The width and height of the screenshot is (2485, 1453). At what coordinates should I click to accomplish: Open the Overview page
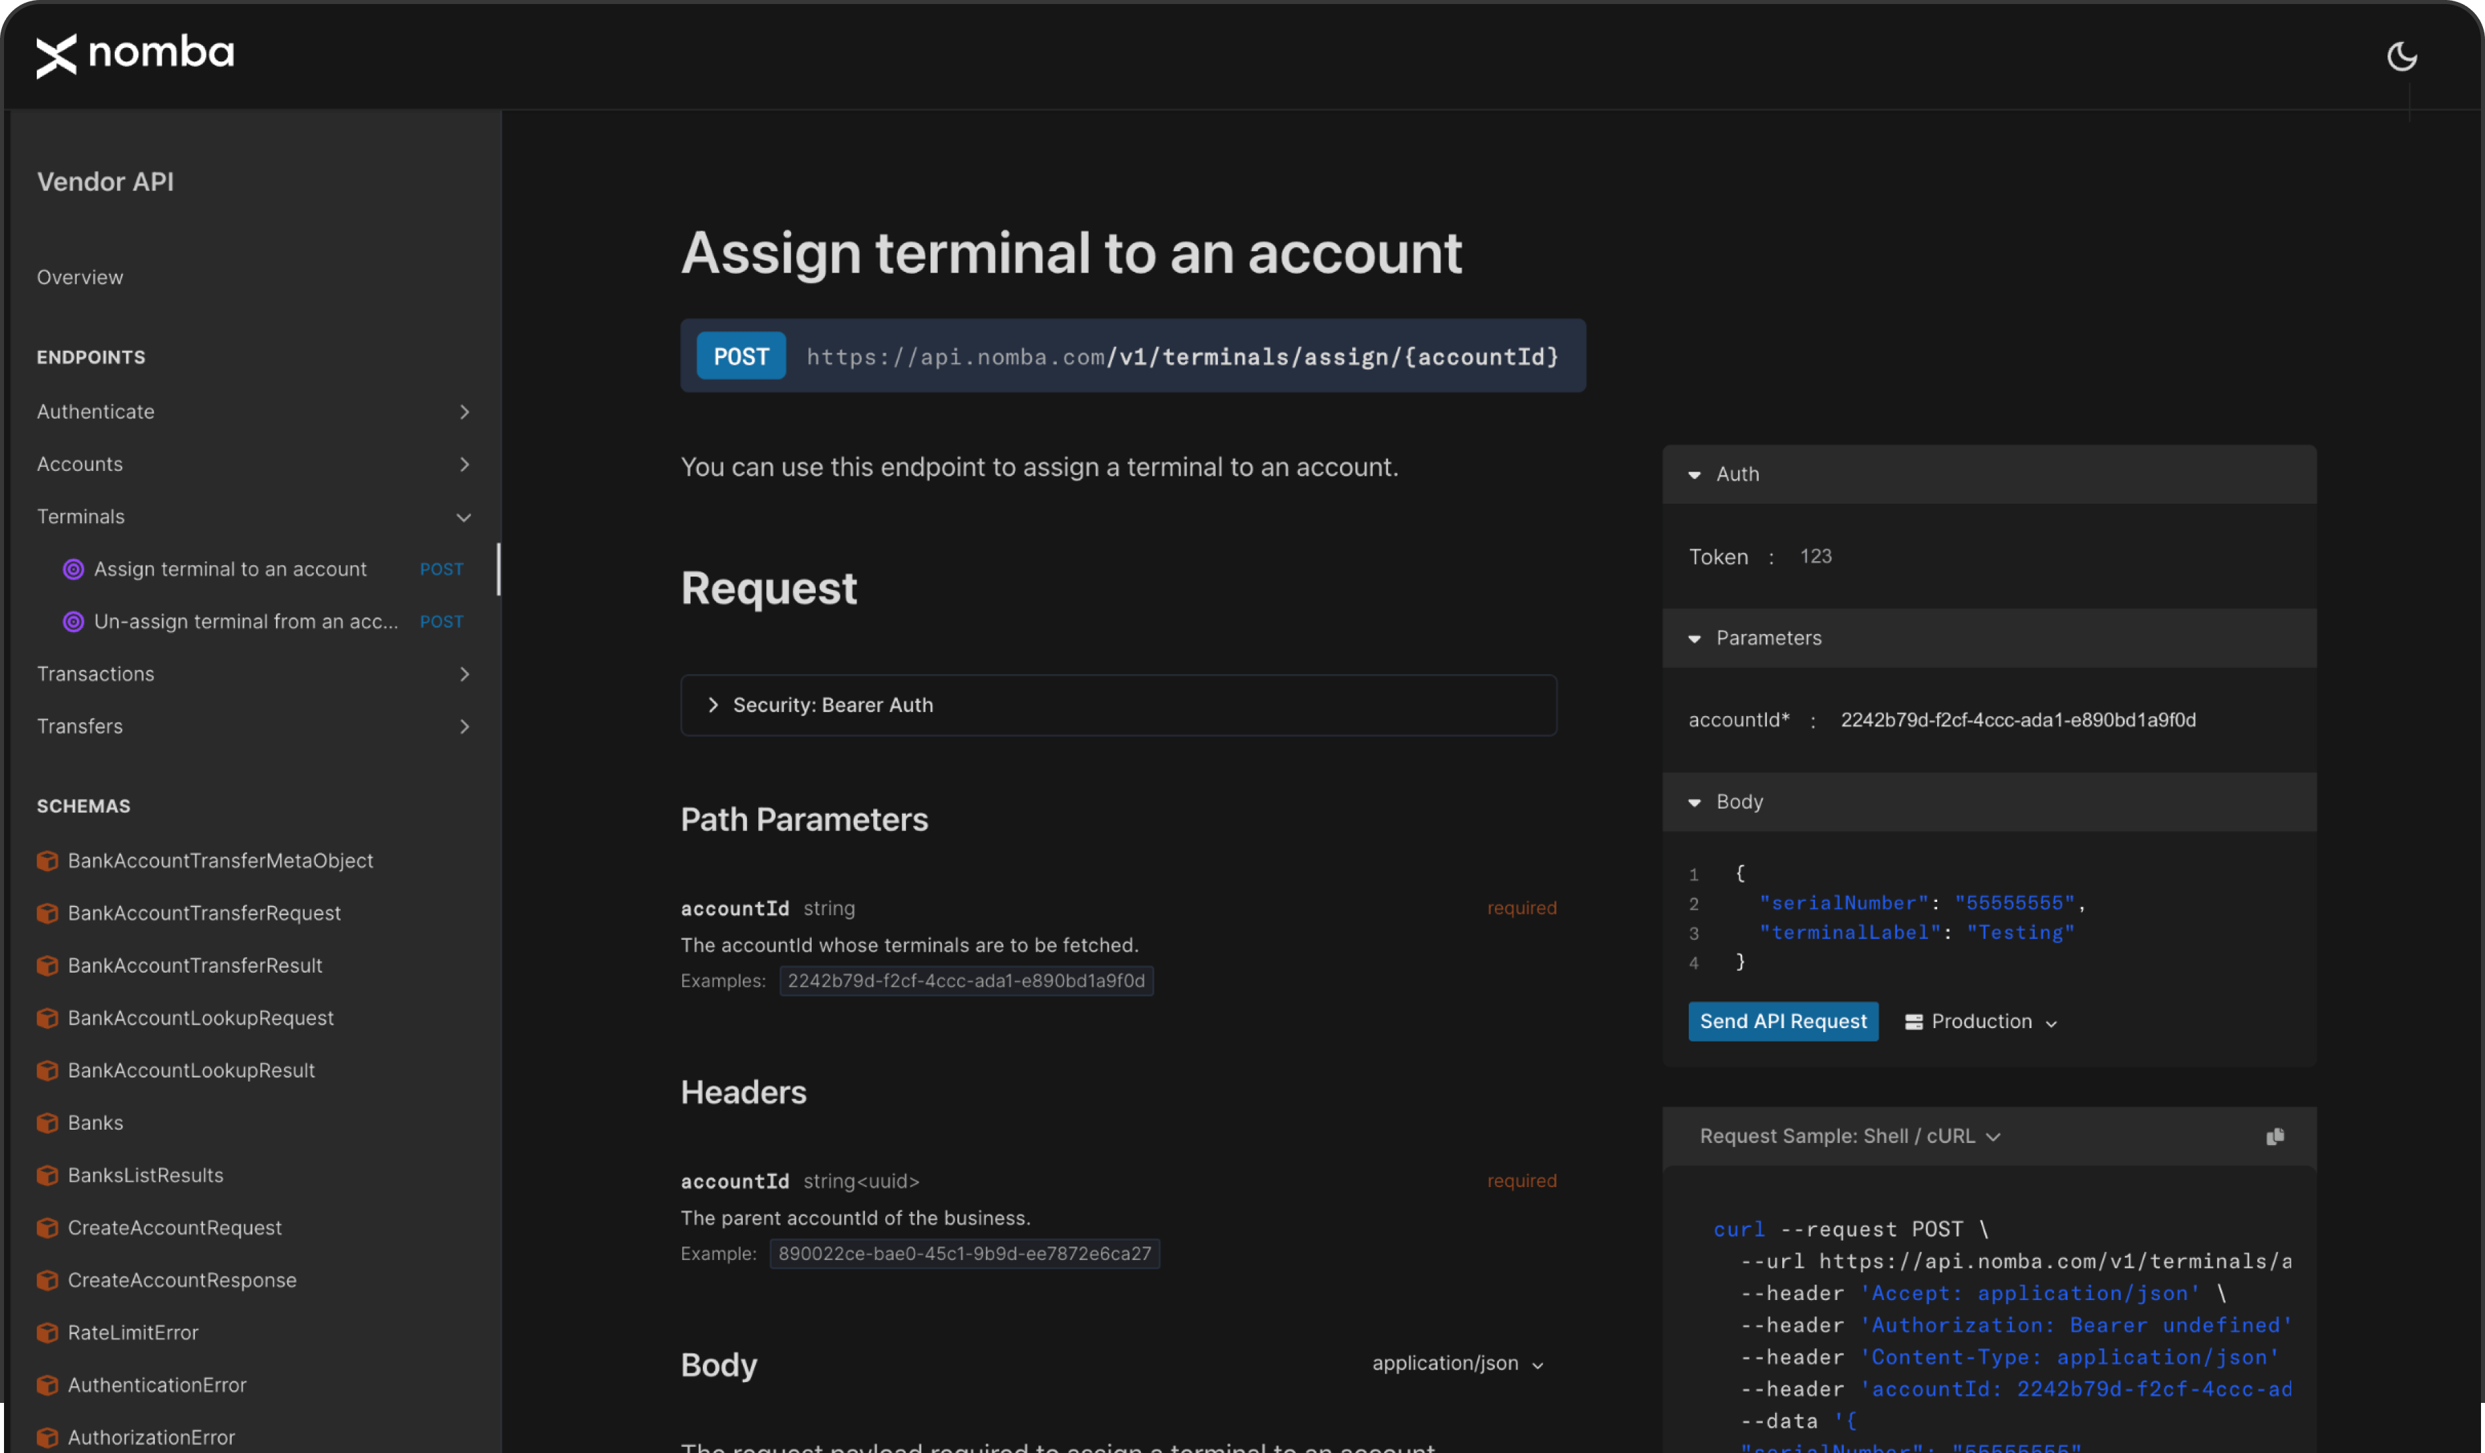click(x=80, y=277)
